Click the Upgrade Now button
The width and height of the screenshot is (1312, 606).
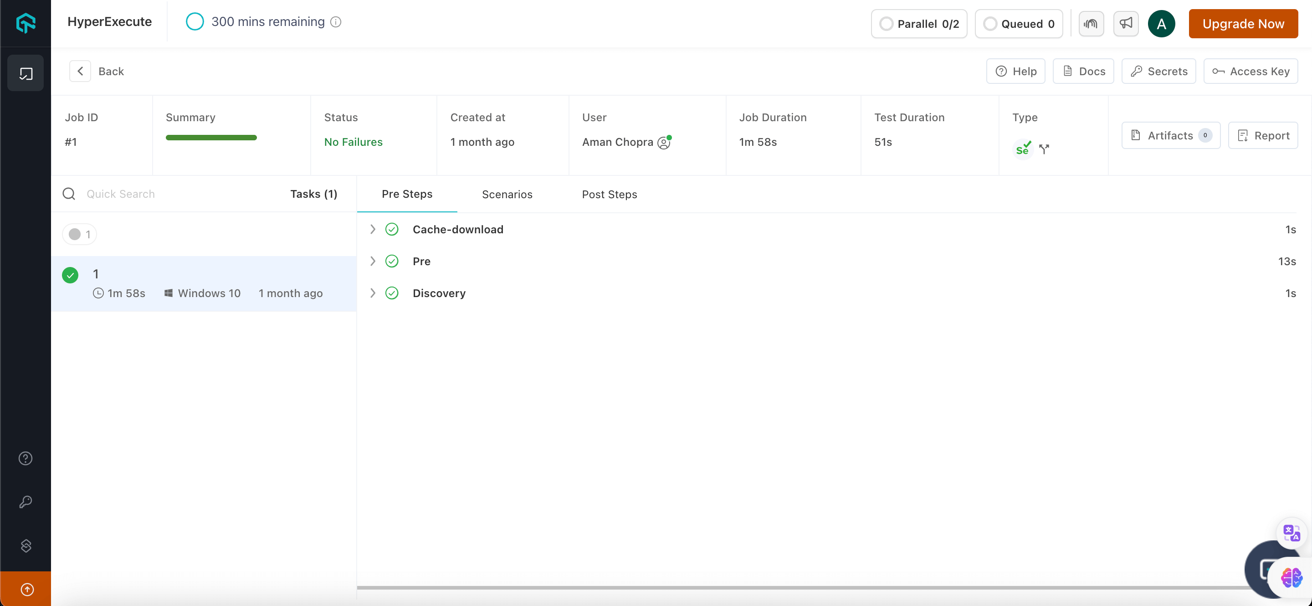1243,23
